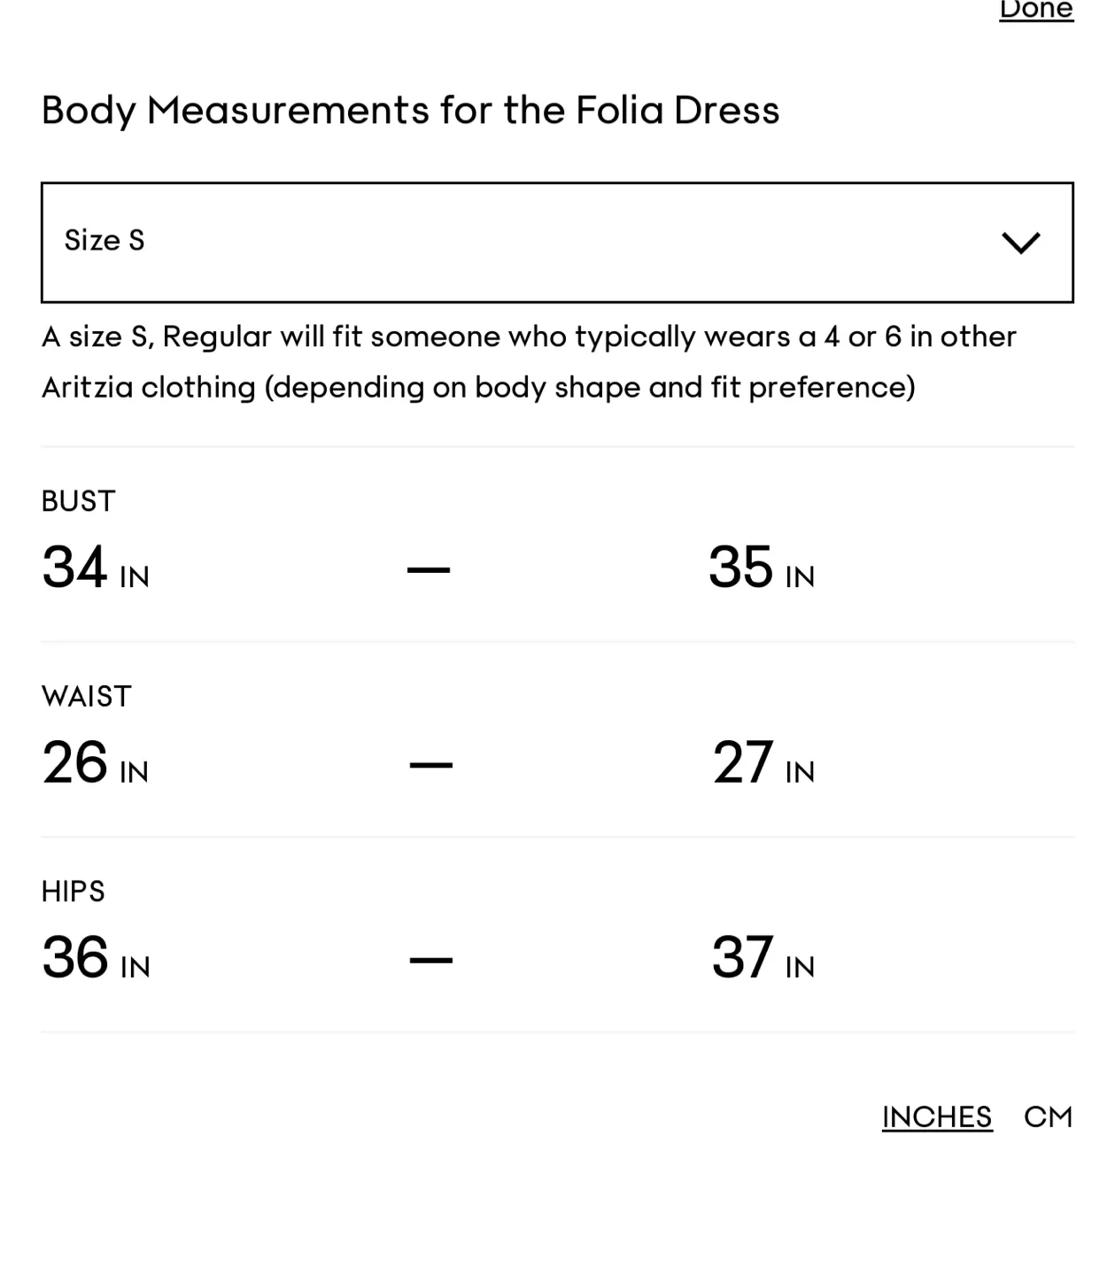This screenshot has width=1115, height=1275.
Task: Click the chevron arrow on the size selector
Action: (x=1020, y=242)
